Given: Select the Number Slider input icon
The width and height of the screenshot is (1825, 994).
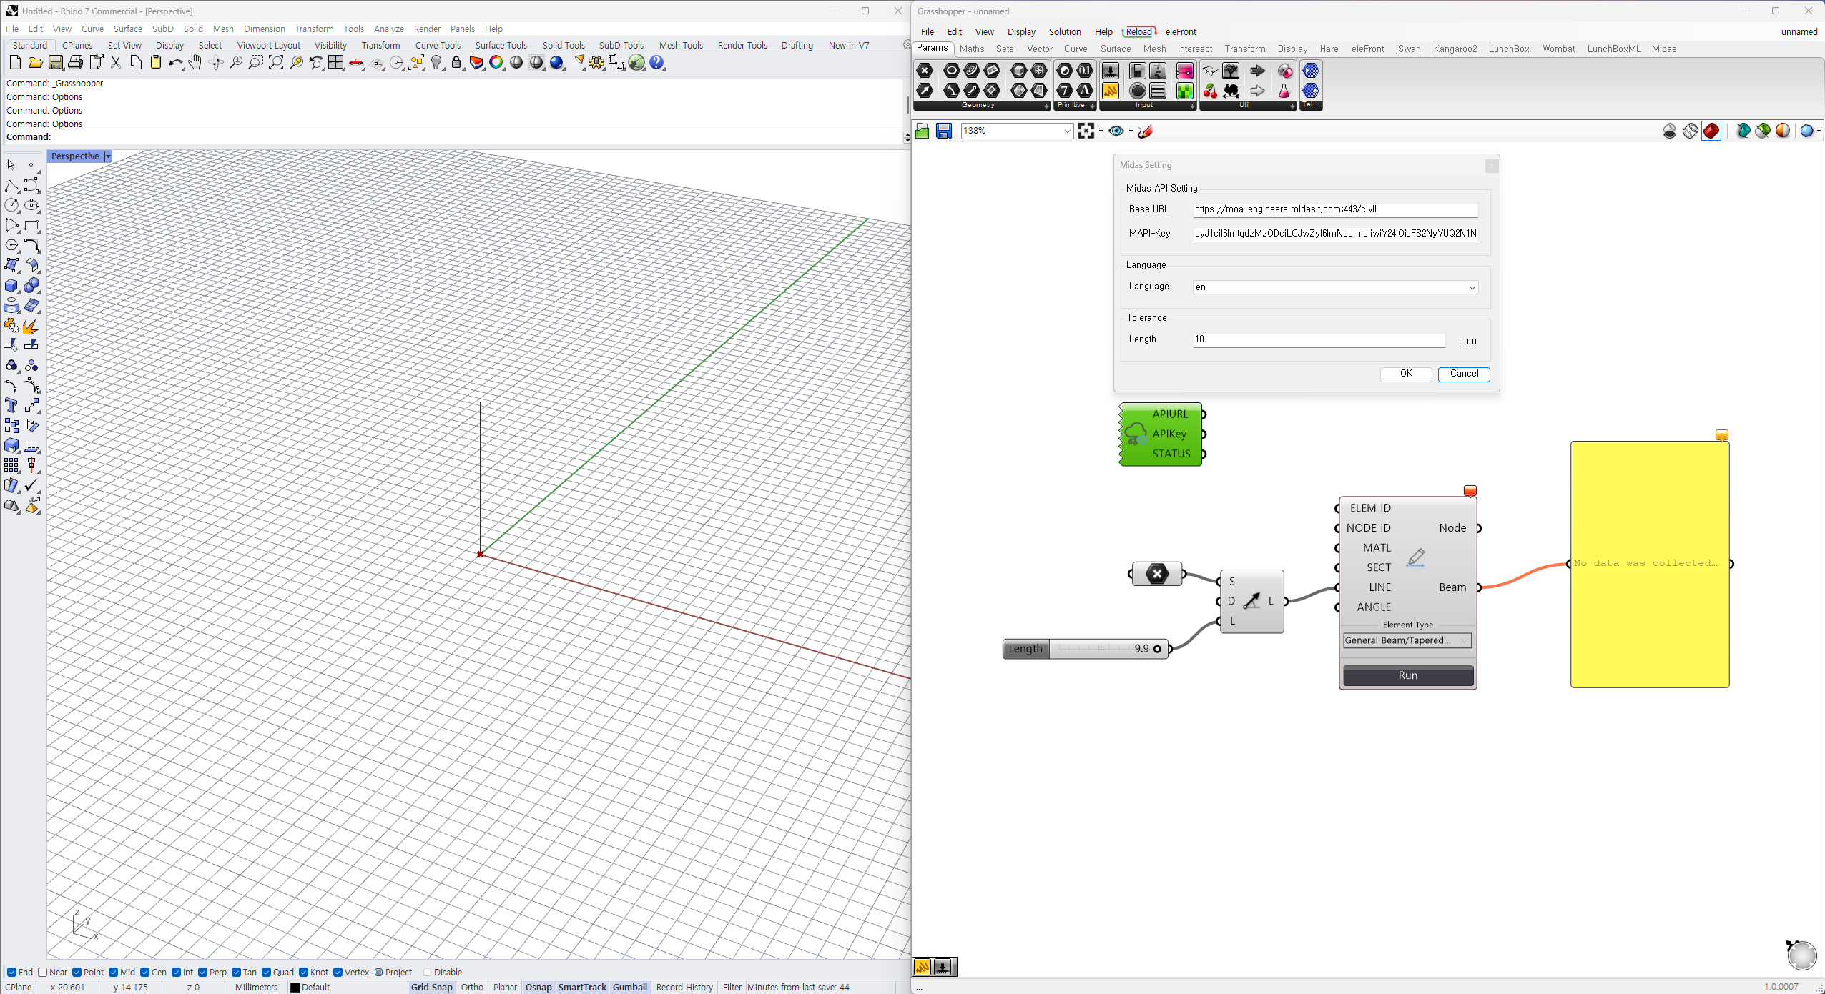Looking at the screenshot, I should (1111, 70).
